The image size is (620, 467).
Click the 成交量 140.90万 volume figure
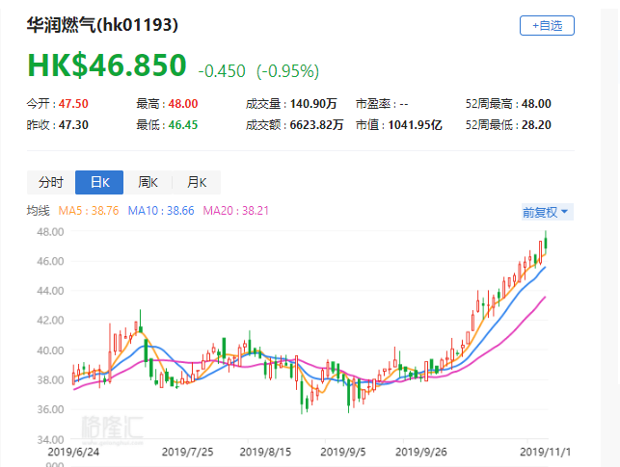(x=311, y=103)
